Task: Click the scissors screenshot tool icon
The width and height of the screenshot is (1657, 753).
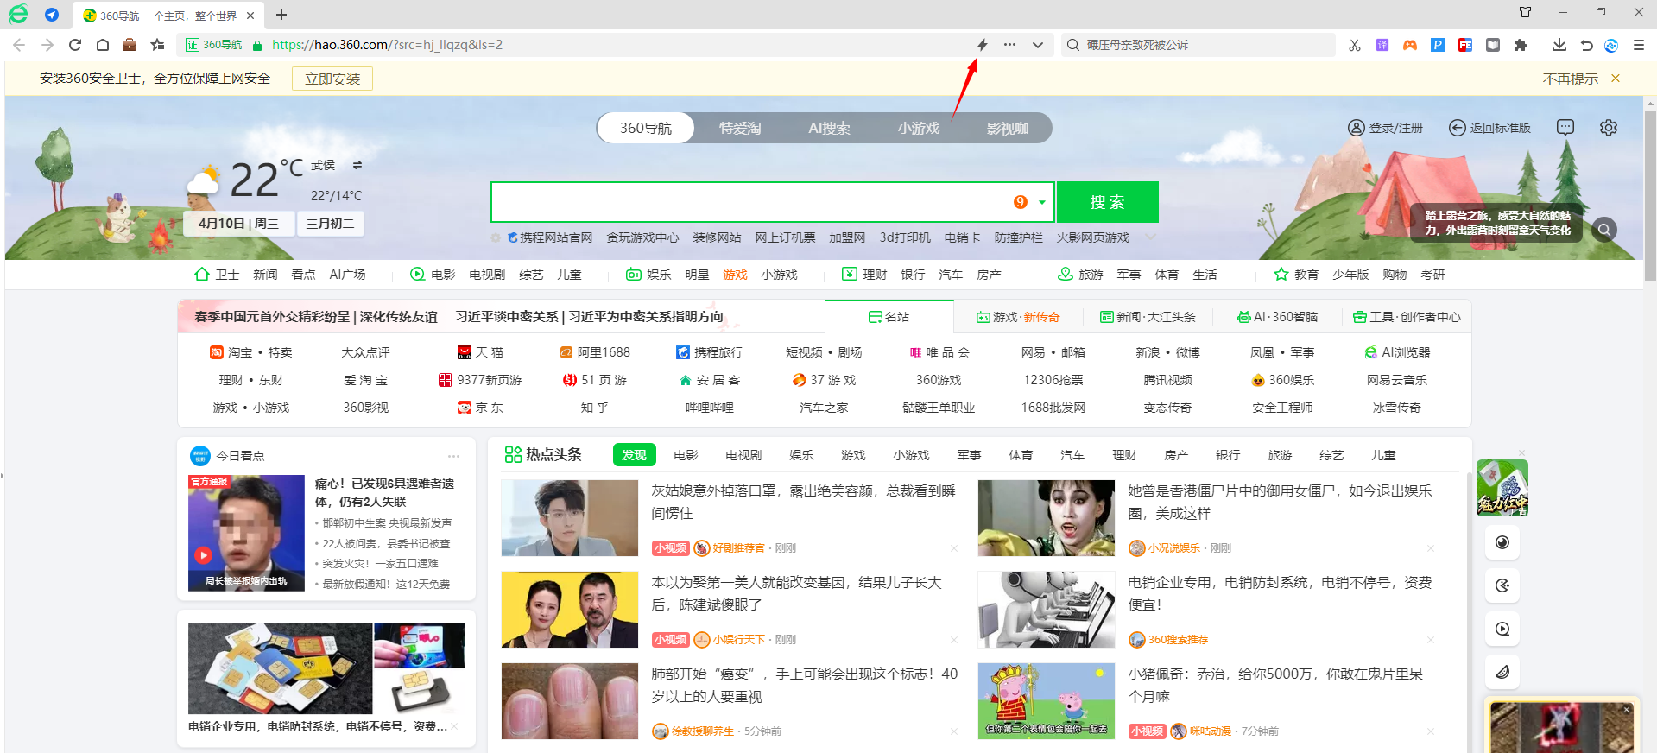Action: [x=1355, y=45]
